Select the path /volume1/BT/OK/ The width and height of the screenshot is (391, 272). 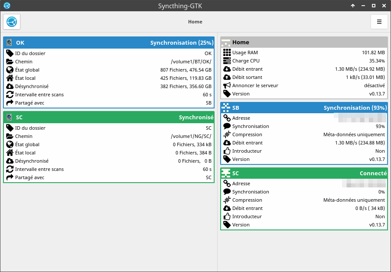[x=191, y=62]
